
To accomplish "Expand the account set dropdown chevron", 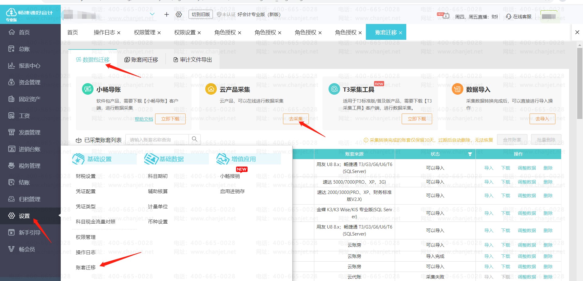I will [152, 14].
